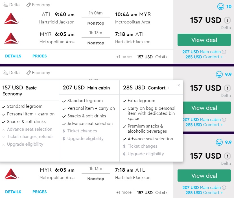Expand the top result's "+1 more" providers
The width and height of the screenshot is (234, 198).
coord(124,57)
